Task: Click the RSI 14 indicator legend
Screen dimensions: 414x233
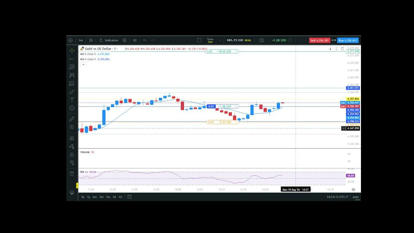Action: [88, 172]
